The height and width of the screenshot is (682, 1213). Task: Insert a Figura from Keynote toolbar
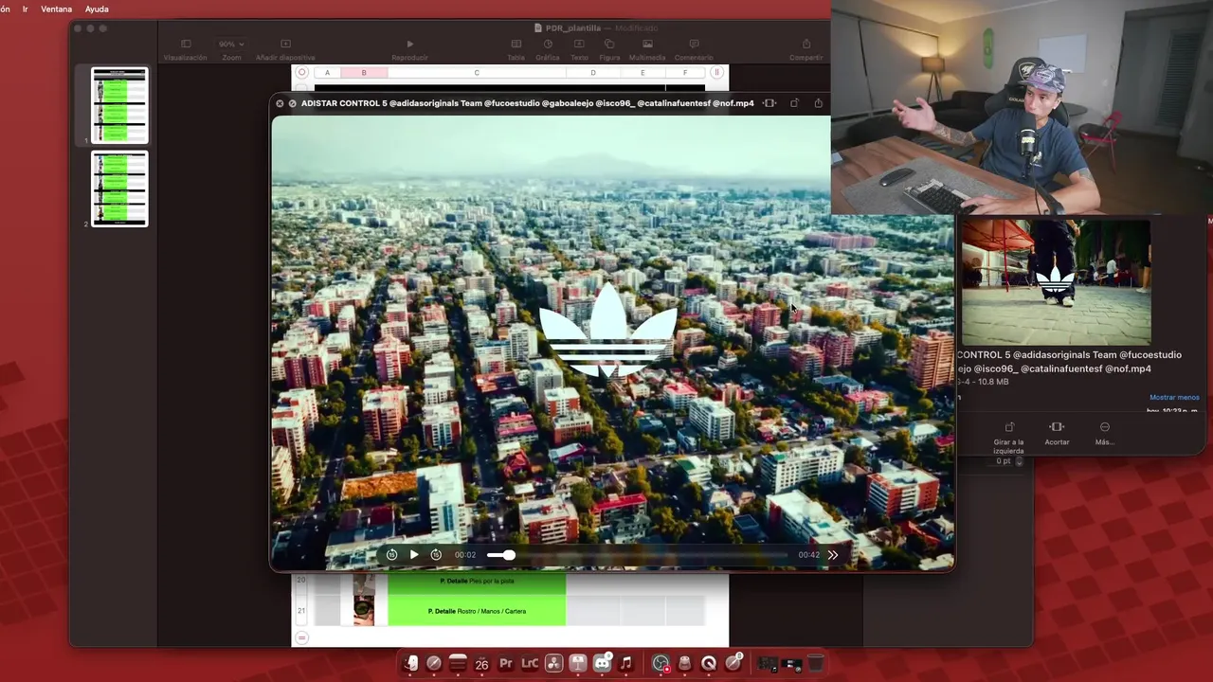click(609, 50)
